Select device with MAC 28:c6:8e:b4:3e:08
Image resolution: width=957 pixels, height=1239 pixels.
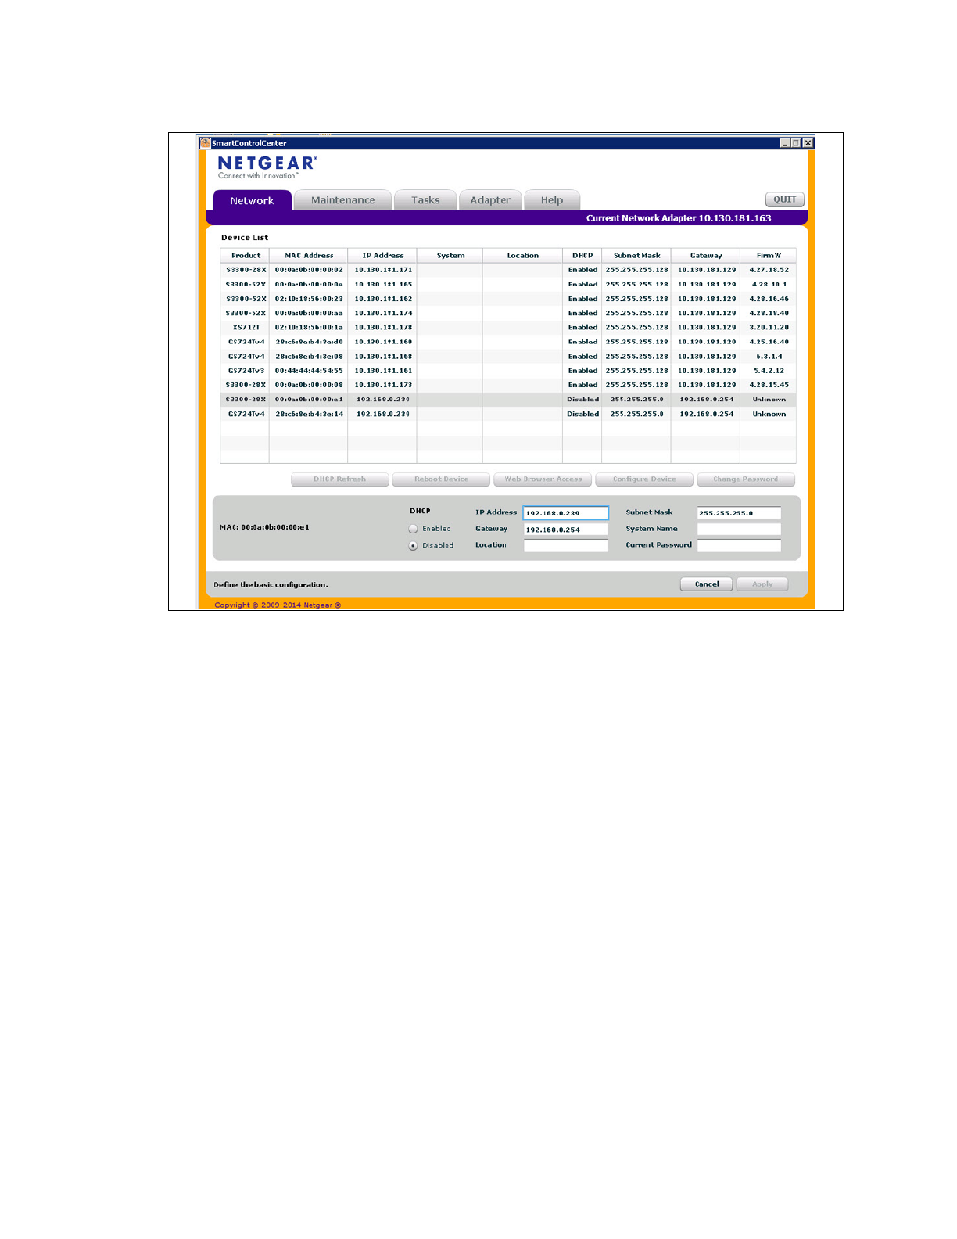(508, 357)
